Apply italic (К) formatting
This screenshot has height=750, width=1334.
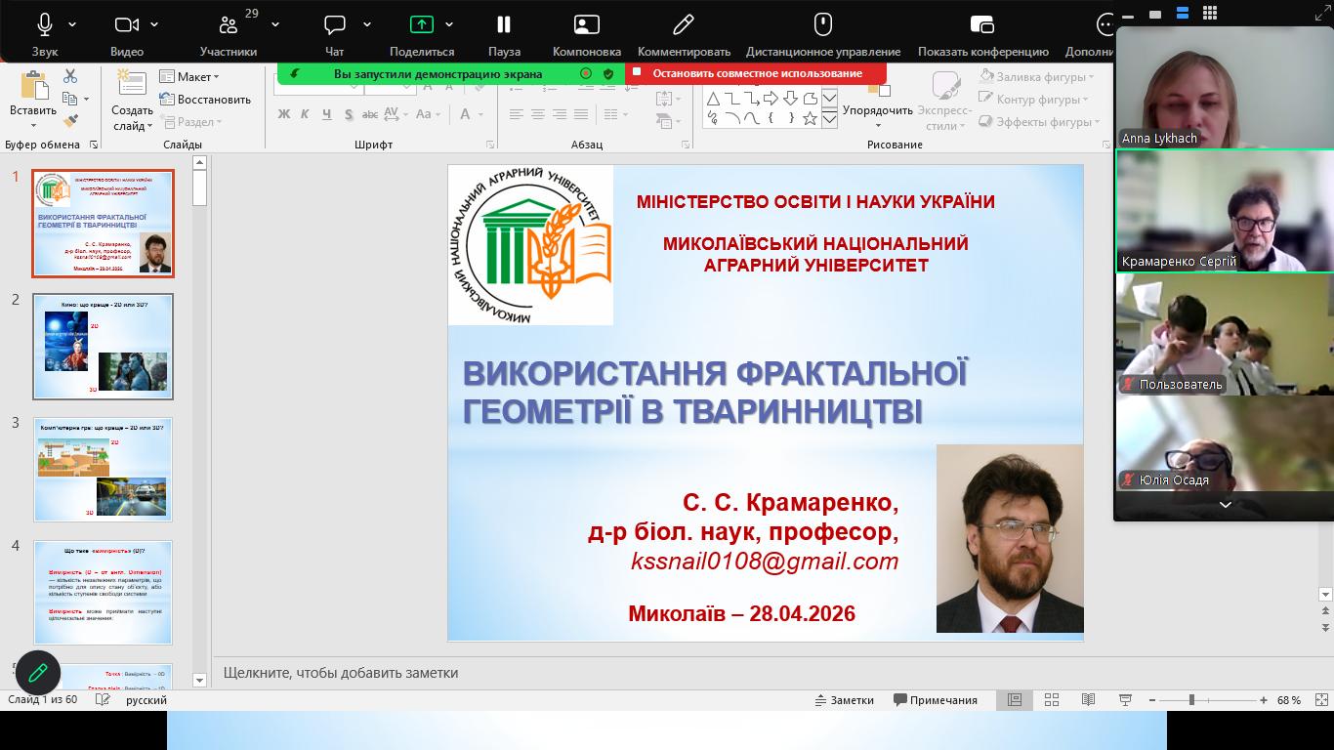pos(305,114)
